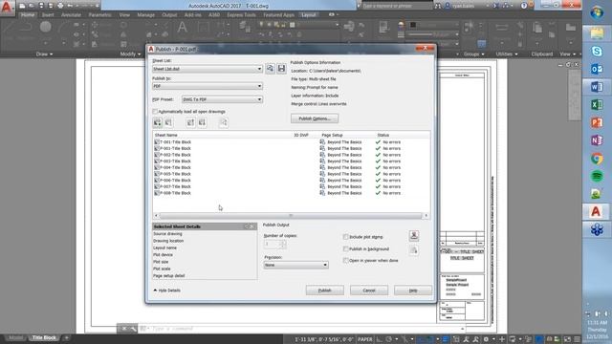Switch to the Model tab
The image size is (612, 344).
(15, 337)
